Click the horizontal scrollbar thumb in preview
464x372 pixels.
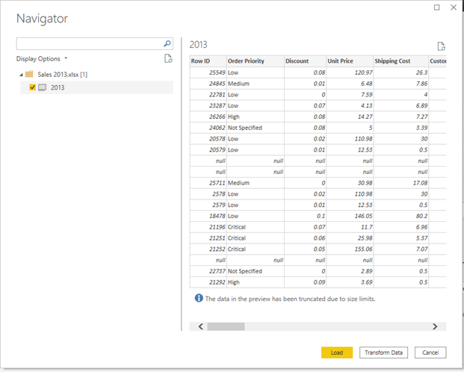(x=226, y=326)
